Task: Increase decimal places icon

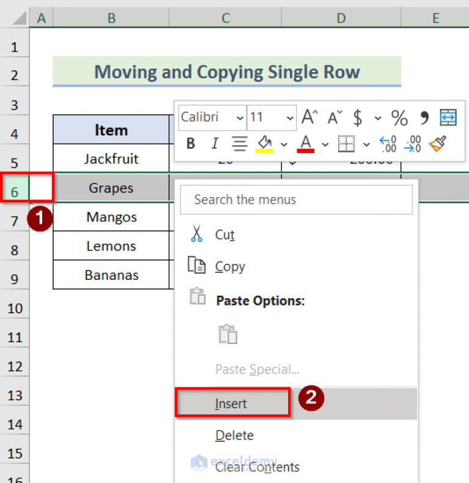Action: [388, 144]
